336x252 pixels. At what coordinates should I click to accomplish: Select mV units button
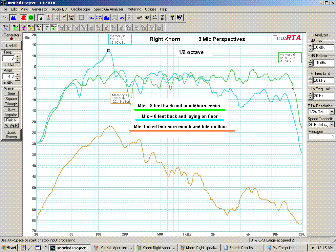click(139, 18)
